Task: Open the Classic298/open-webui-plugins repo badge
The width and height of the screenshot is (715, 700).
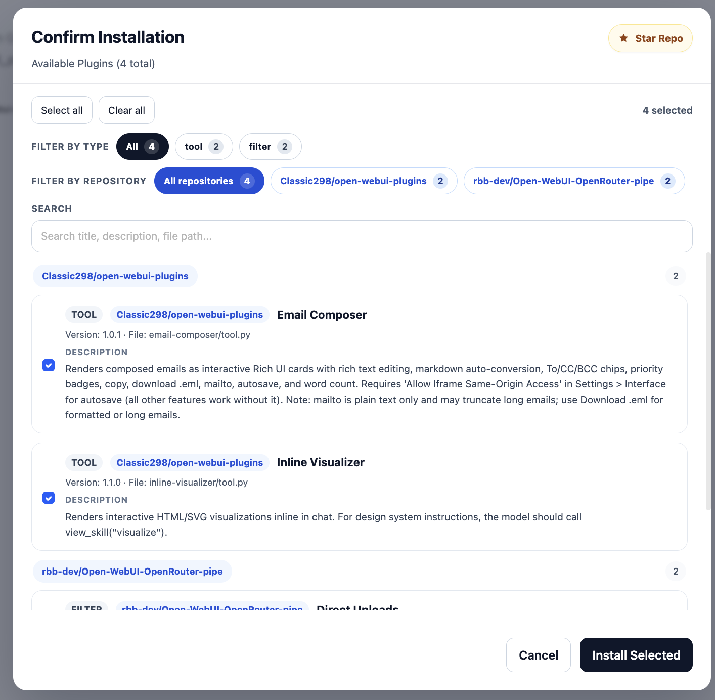Action: pyautogui.click(x=115, y=276)
